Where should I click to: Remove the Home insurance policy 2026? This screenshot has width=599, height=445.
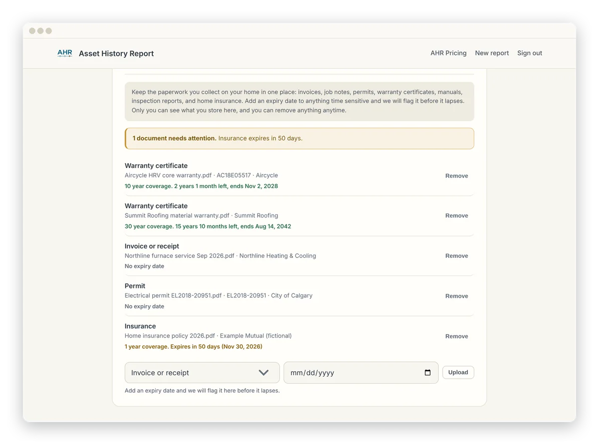456,336
